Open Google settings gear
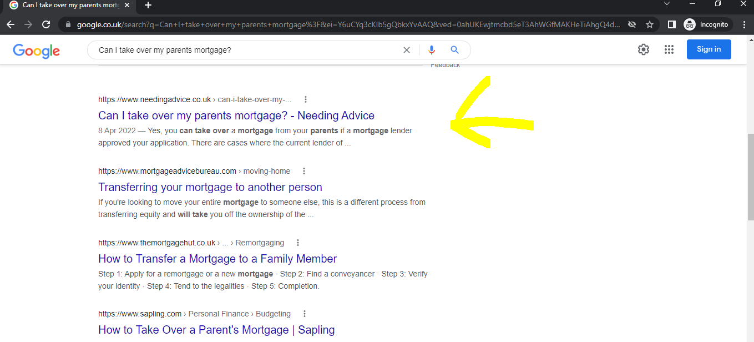The width and height of the screenshot is (754, 342). [643, 49]
